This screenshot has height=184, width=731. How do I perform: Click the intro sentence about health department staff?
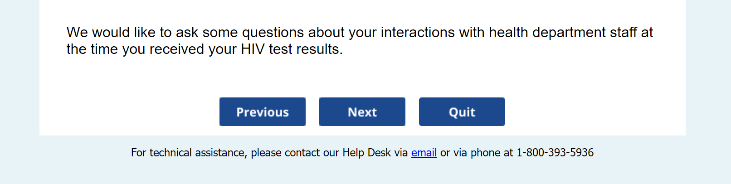click(359, 33)
